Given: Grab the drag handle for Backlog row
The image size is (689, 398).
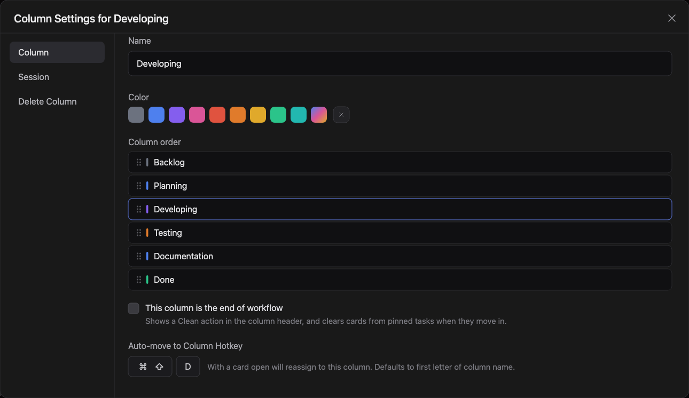Looking at the screenshot, I should coord(139,162).
